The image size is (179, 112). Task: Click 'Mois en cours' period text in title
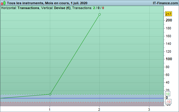coord(57,3)
